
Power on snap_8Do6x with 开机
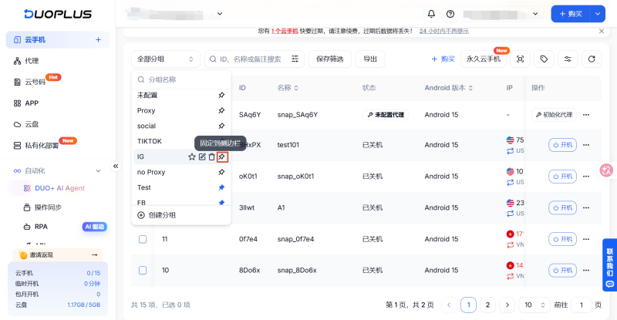(x=562, y=271)
